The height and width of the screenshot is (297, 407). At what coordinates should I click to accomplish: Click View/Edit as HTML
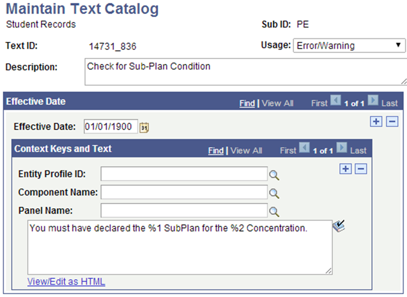pyautogui.click(x=66, y=281)
